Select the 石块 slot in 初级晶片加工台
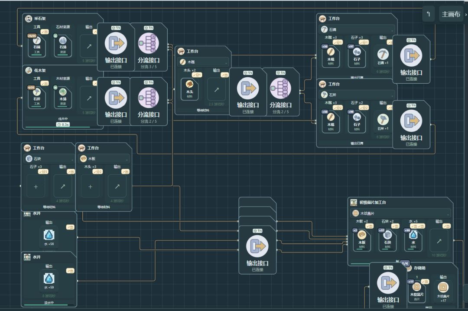This screenshot has width=468, height=311. point(387,239)
